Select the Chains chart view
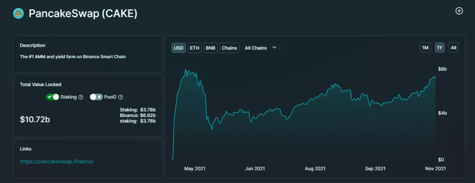The width and height of the screenshot is (475, 183). tap(229, 48)
